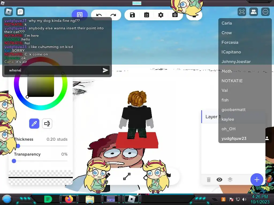Click the text cursor tool button
274x205 pixels.
point(47,124)
